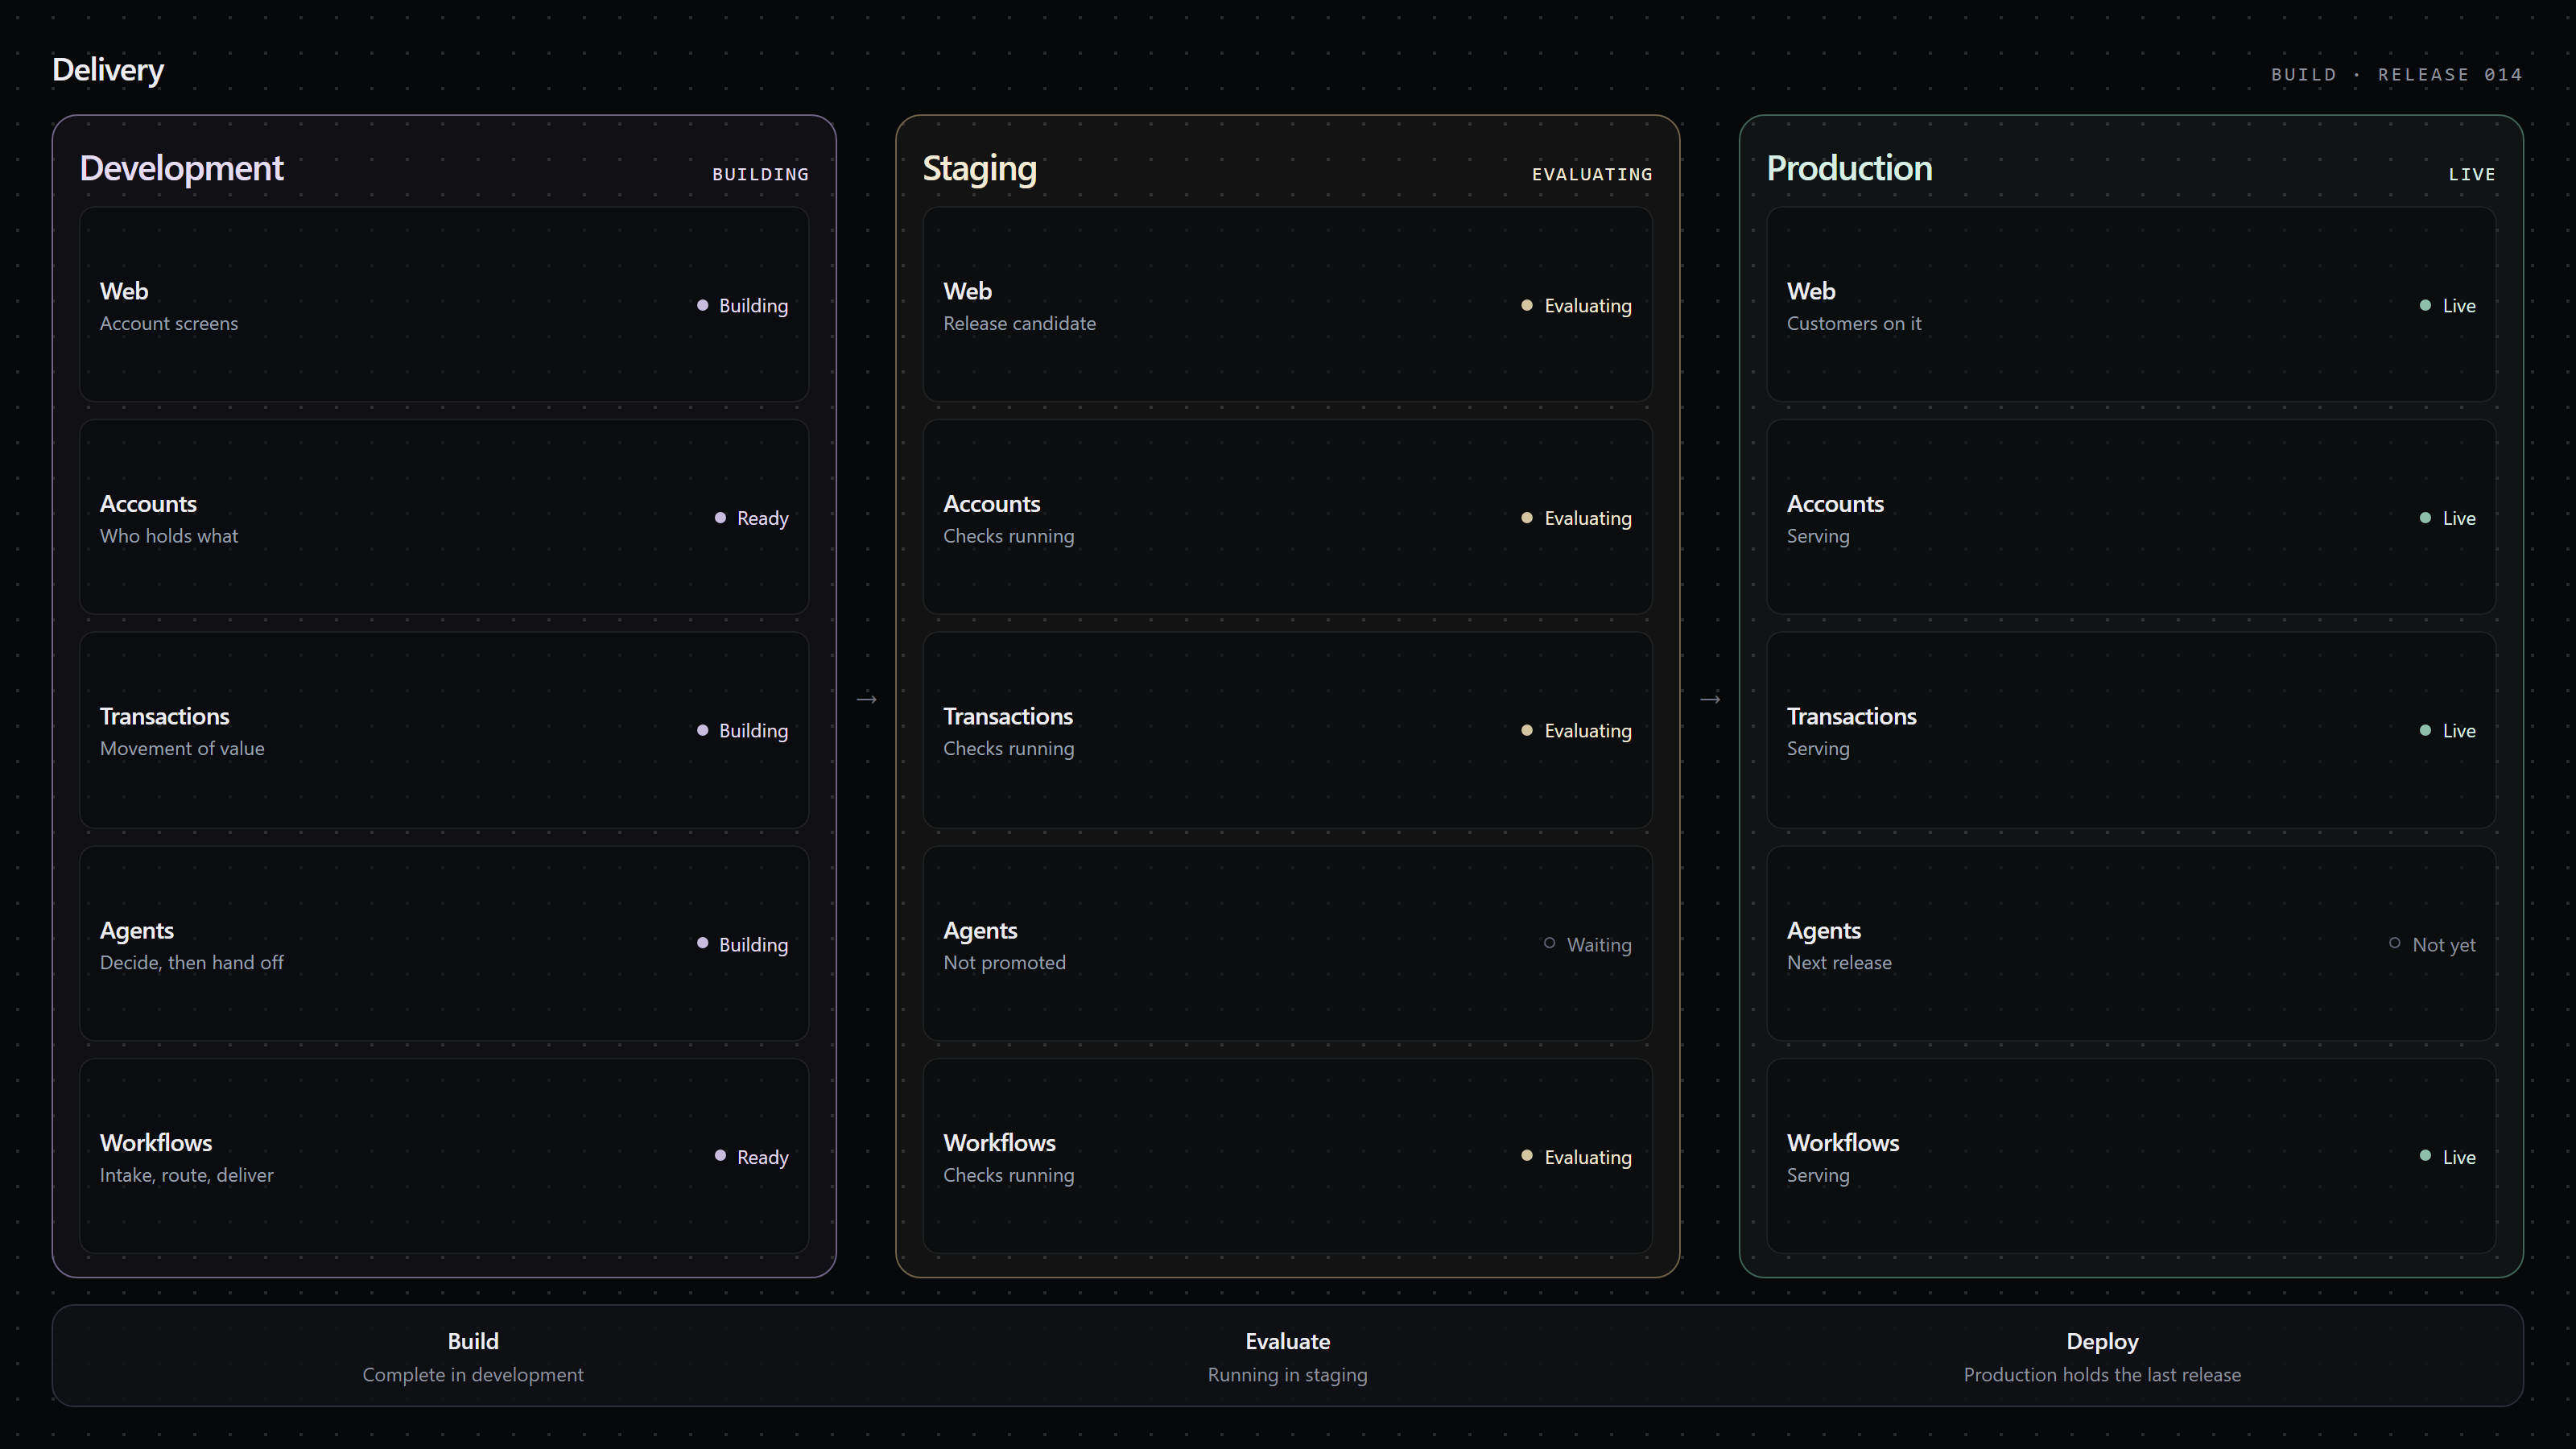The height and width of the screenshot is (1449, 2576).
Task: Click the 'Waiting' status on Staging Agents
Action: pyautogui.click(x=1587, y=945)
